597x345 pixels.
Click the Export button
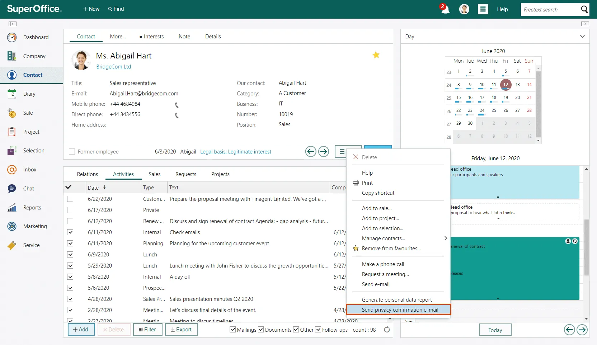pyautogui.click(x=181, y=330)
